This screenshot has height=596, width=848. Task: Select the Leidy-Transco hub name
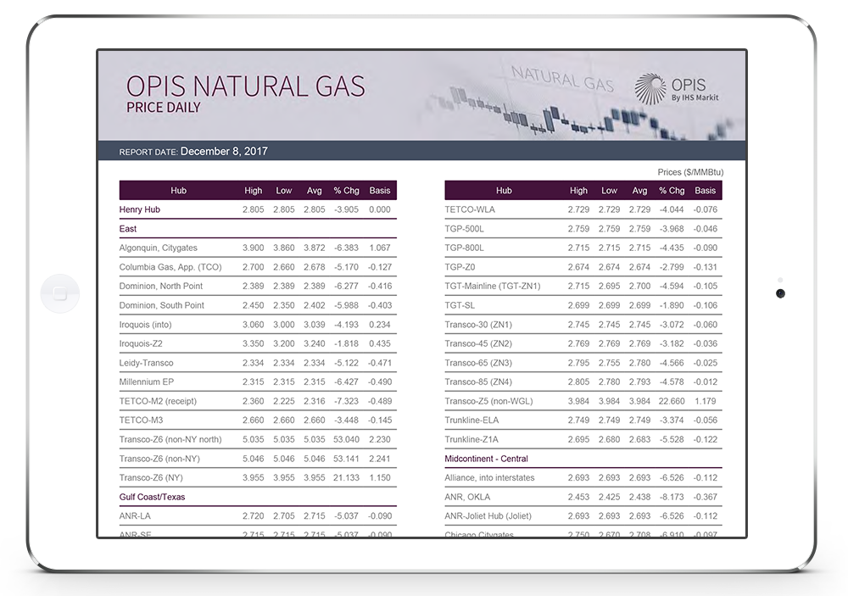(146, 363)
